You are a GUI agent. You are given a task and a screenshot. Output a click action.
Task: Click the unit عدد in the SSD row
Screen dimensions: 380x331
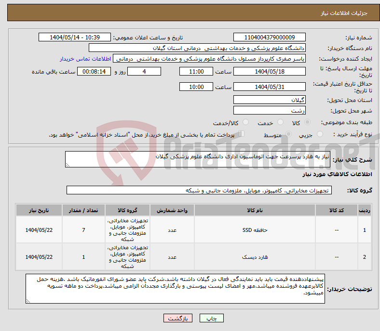pos(172,229)
